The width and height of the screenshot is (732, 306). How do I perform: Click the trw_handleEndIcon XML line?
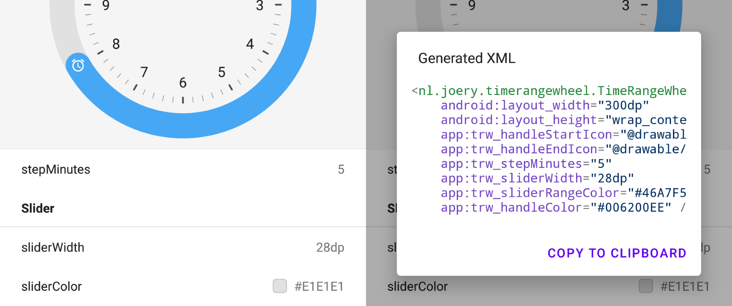(x=563, y=149)
